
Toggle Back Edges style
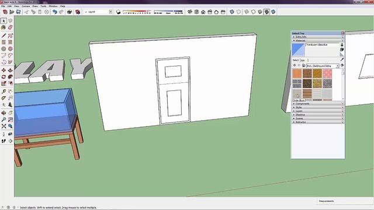click(x=238, y=12)
